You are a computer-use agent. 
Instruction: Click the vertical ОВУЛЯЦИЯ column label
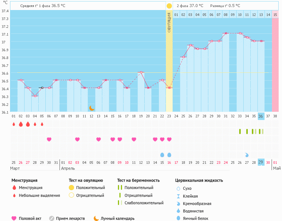click(169, 23)
